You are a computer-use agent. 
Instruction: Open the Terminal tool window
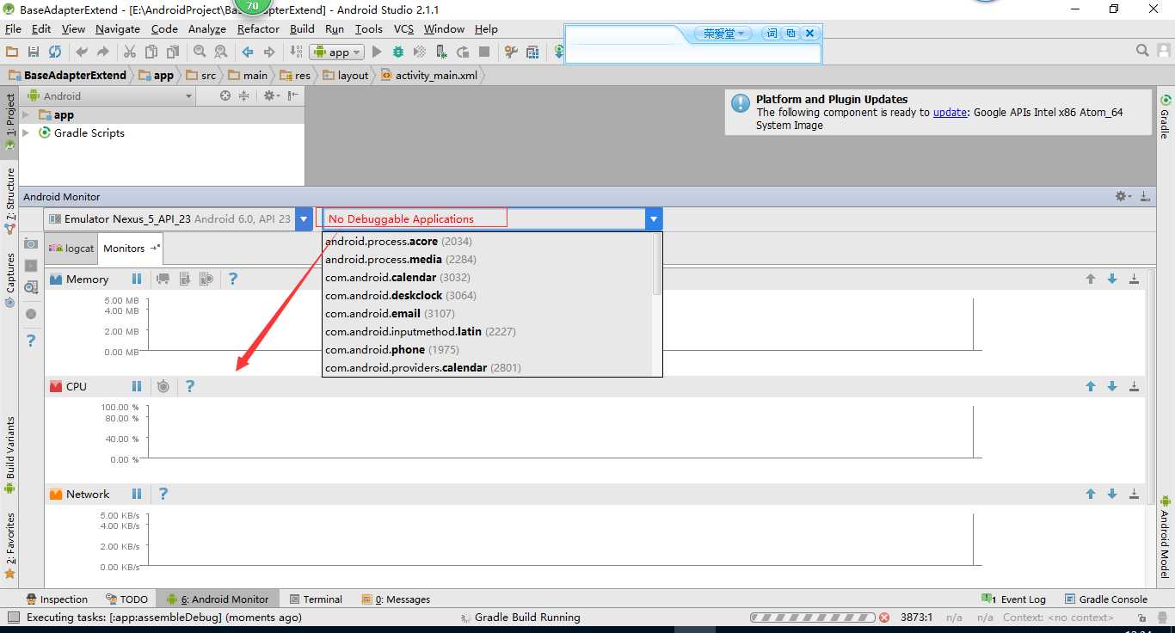[316, 599]
